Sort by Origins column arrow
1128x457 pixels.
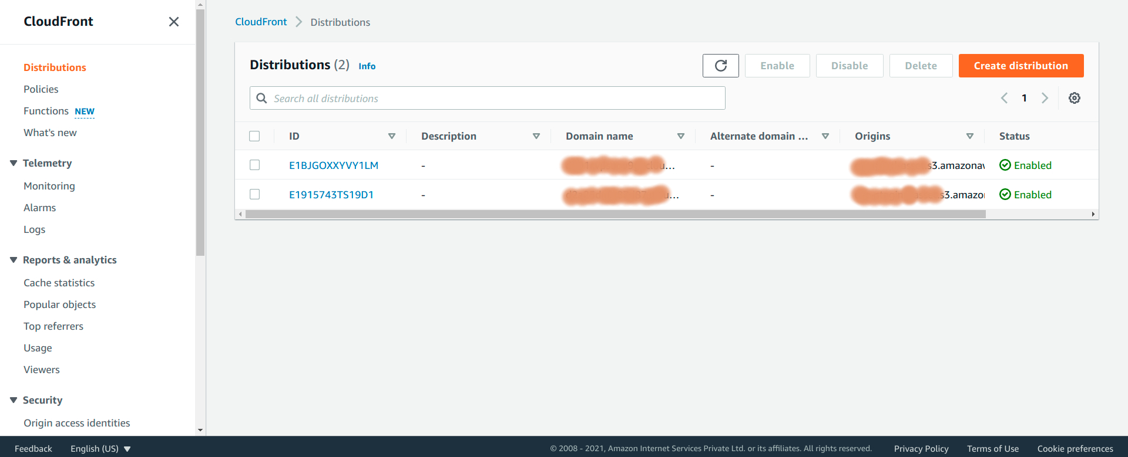[970, 136]
